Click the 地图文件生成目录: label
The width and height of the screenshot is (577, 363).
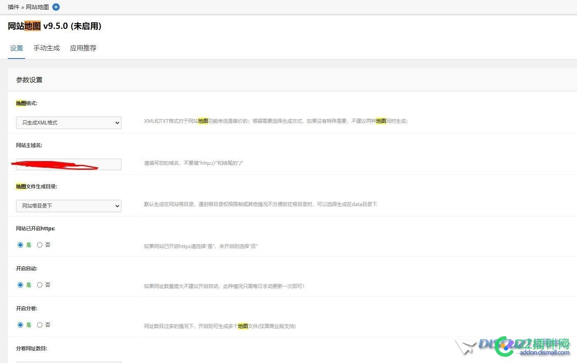coord(37,187)
